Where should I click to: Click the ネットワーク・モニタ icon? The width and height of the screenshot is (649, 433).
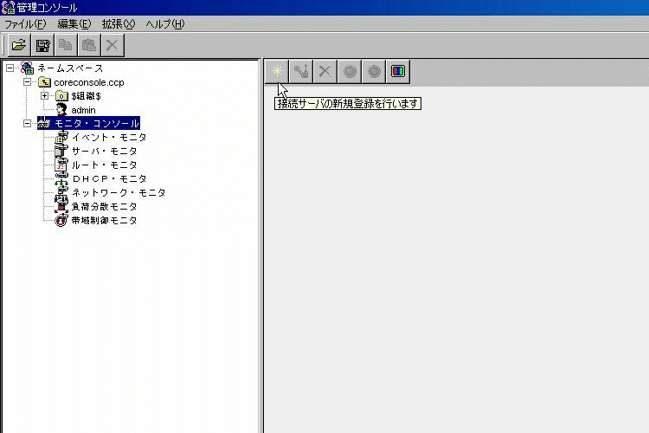pyautogui.click(x=61, y=192)
